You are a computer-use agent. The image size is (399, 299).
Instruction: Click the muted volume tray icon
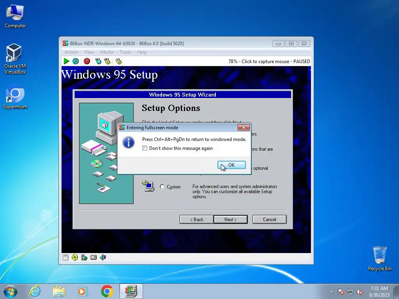click(360, 292)
